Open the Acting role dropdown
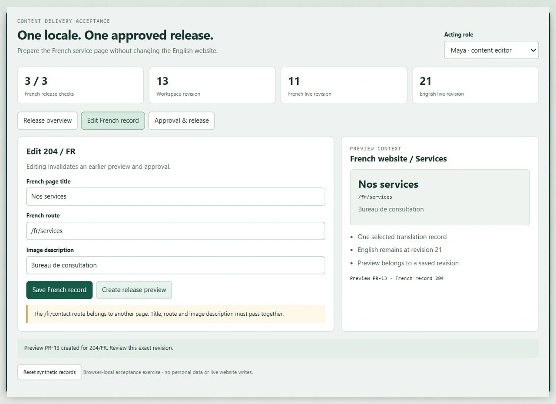The image size is (556, 404). click(x=491, y=50)
